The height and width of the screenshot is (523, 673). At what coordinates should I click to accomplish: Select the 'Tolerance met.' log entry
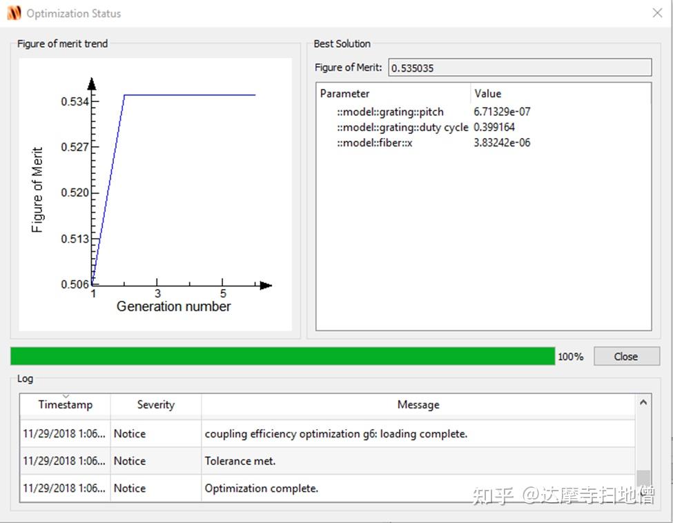tap(327, 461)
